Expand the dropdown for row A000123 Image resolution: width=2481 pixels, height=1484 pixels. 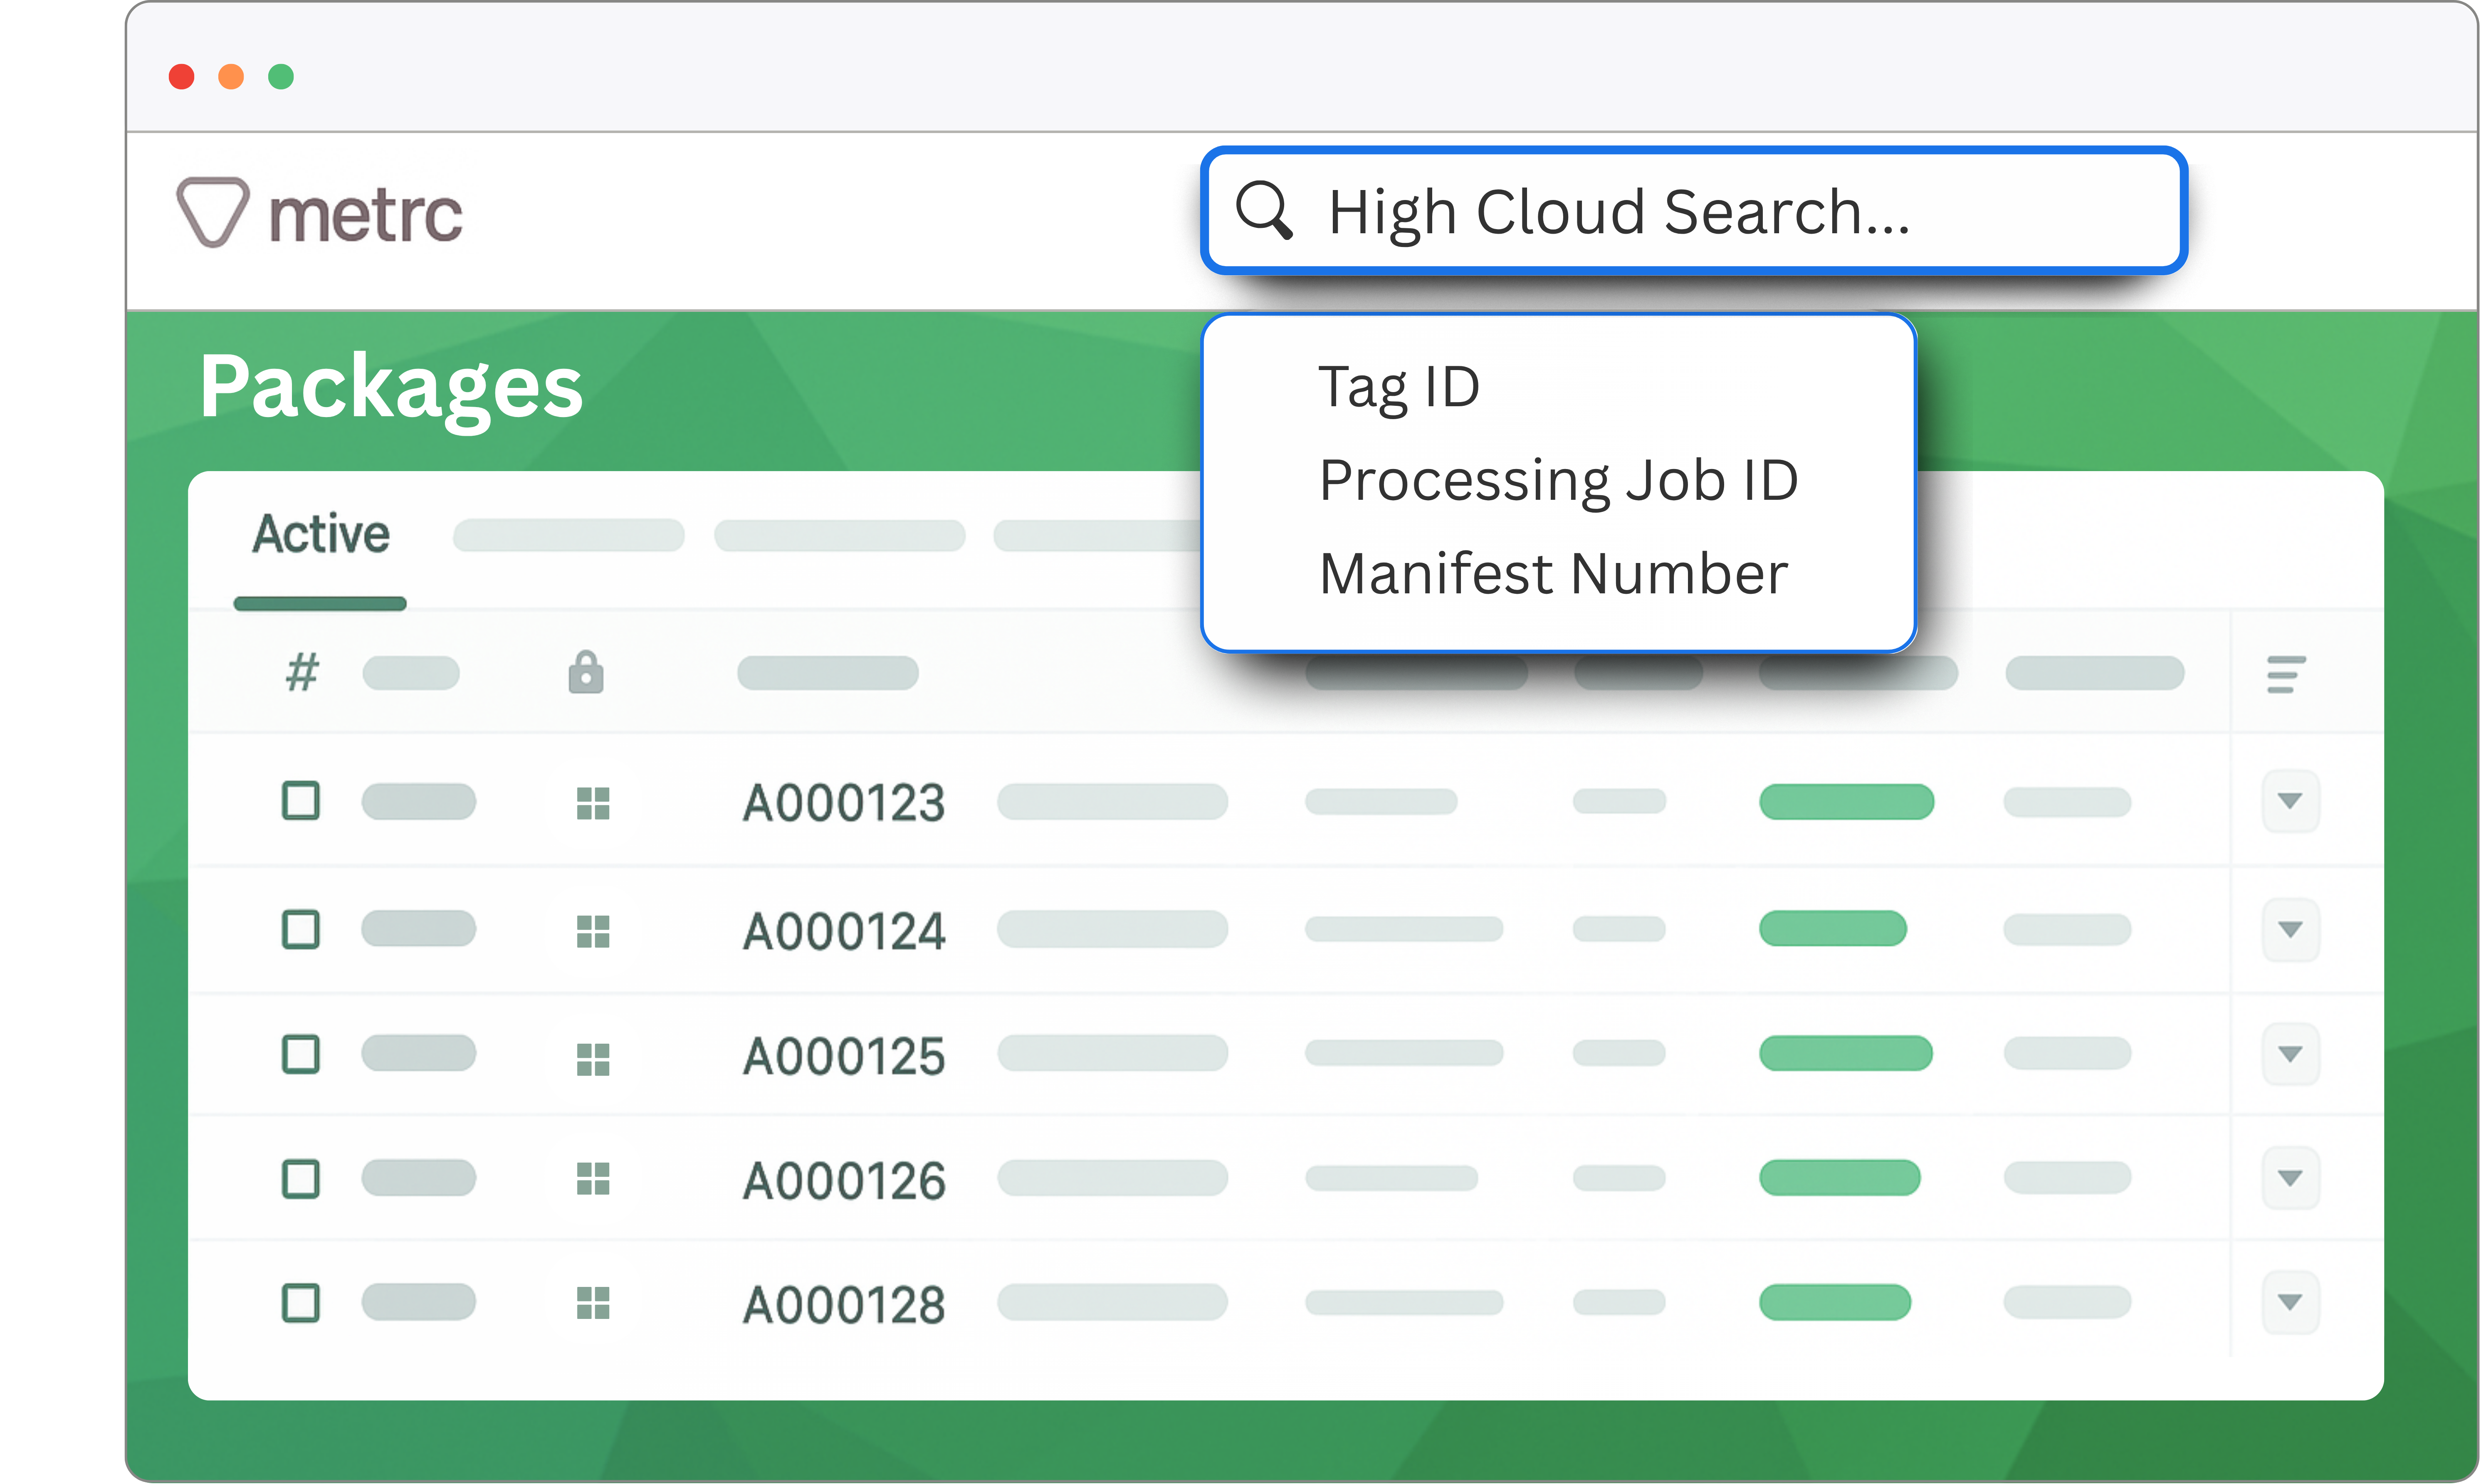click(x=2290, y=801)
